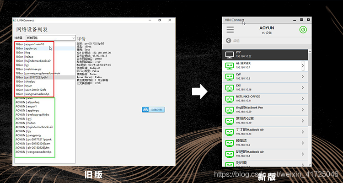Expand the 顾莹洁 row chevron

click(303, 143)
